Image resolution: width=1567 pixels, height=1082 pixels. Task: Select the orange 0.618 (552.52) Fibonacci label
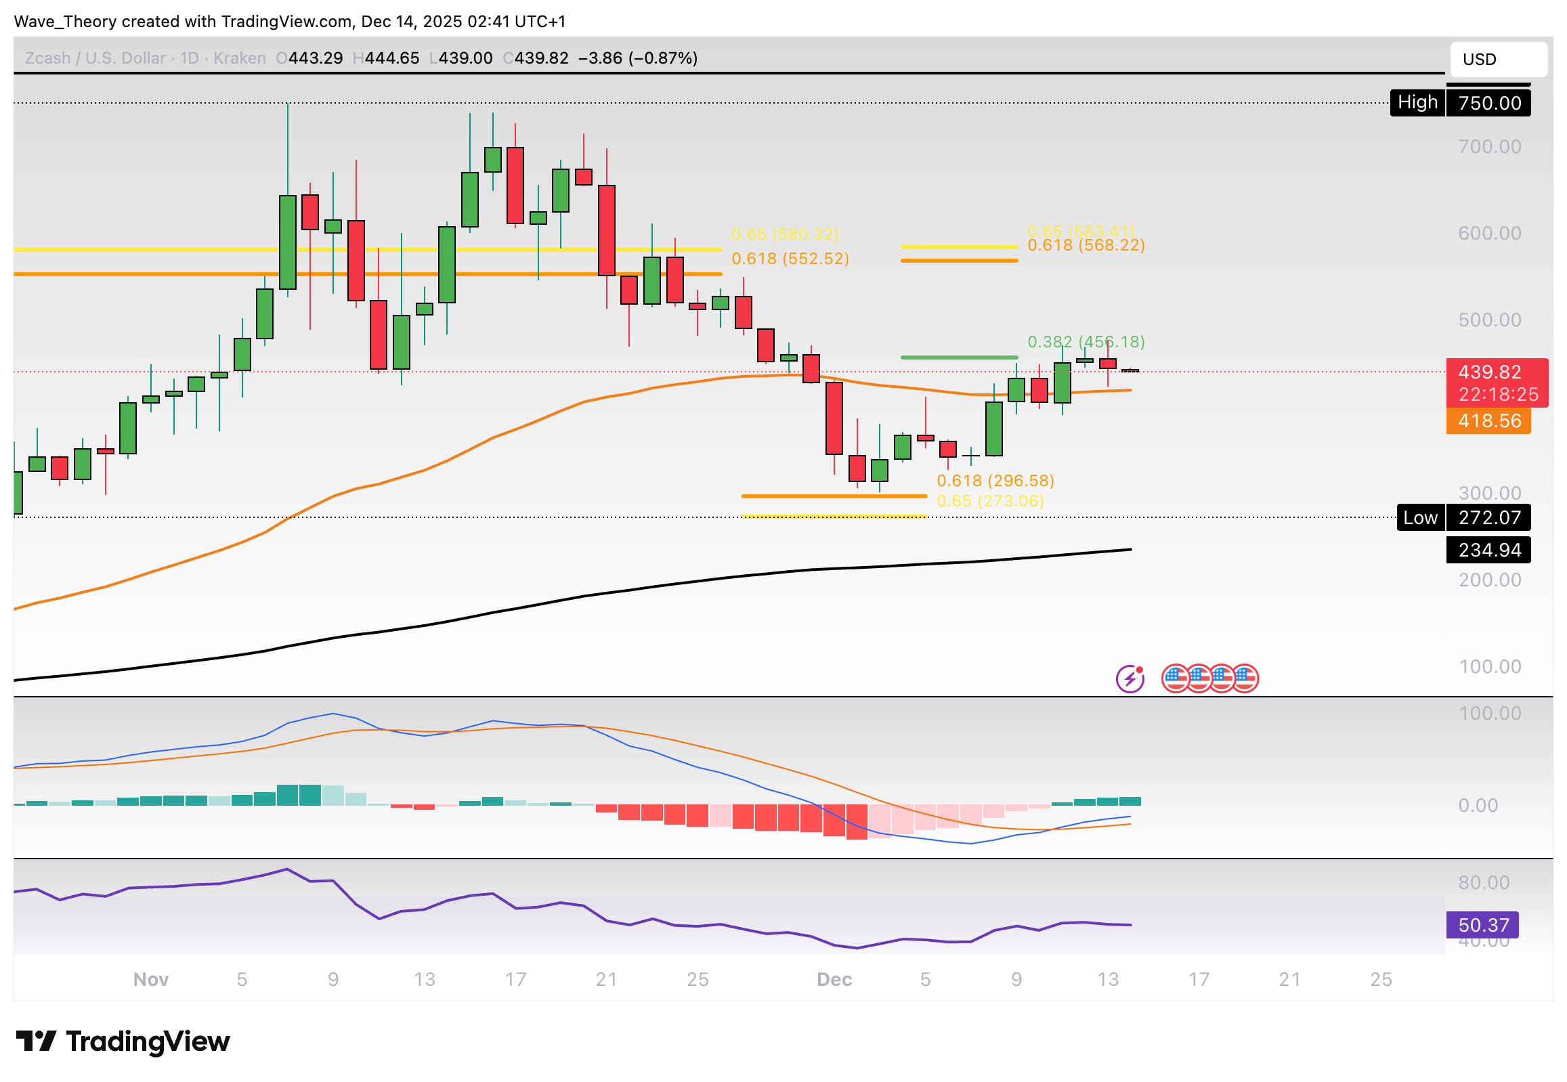pyautogui.click(x=790, y=259)
